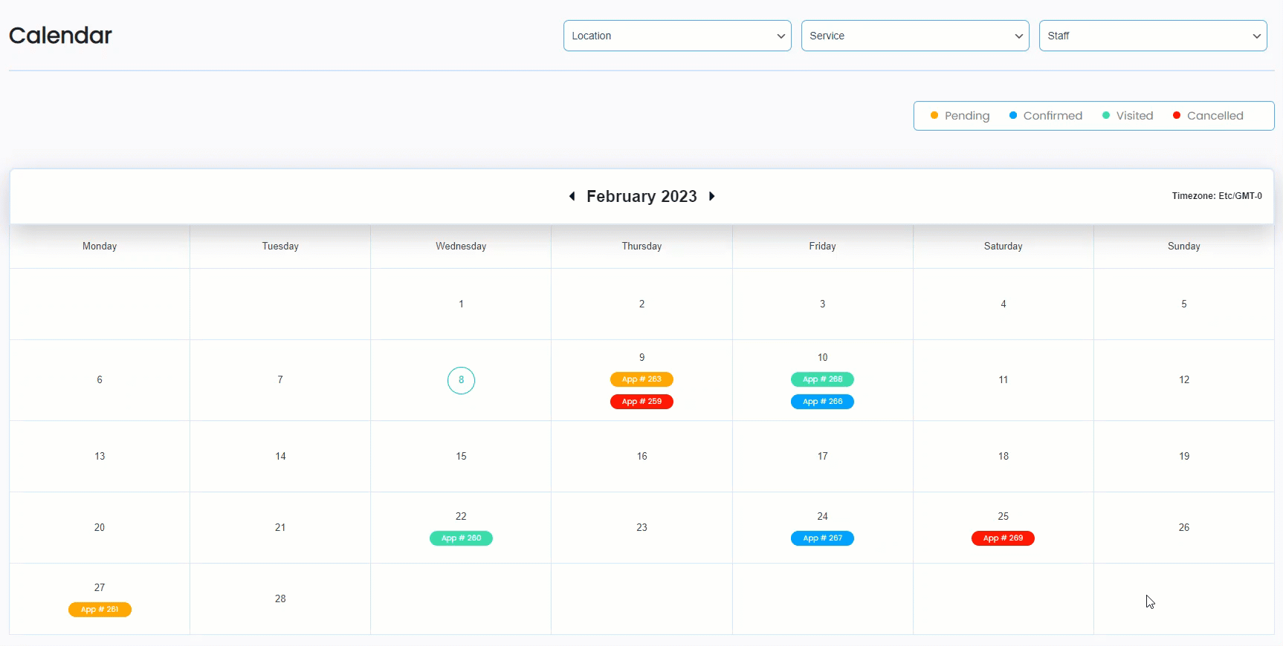Select February 17 on the calendar

coord(822,456)
